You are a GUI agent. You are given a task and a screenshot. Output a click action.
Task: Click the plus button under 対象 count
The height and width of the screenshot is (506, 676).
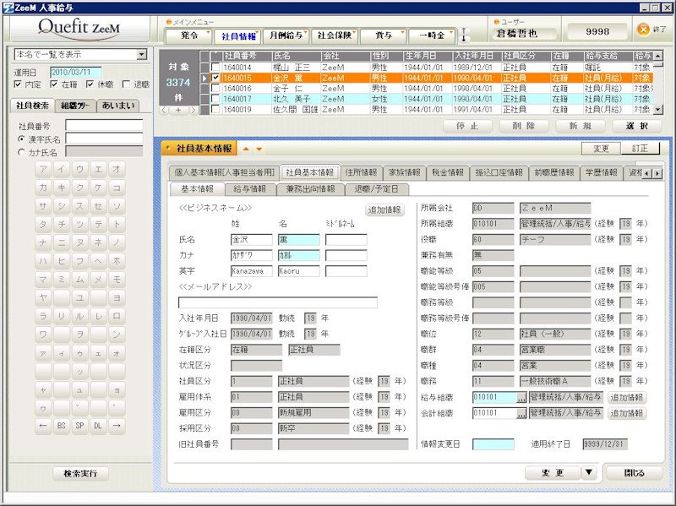[178, 111]
